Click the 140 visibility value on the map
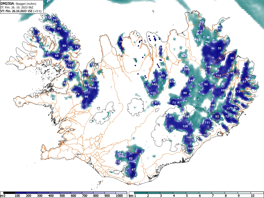Viewport: 264px width, 198px height. pos(191,80)
